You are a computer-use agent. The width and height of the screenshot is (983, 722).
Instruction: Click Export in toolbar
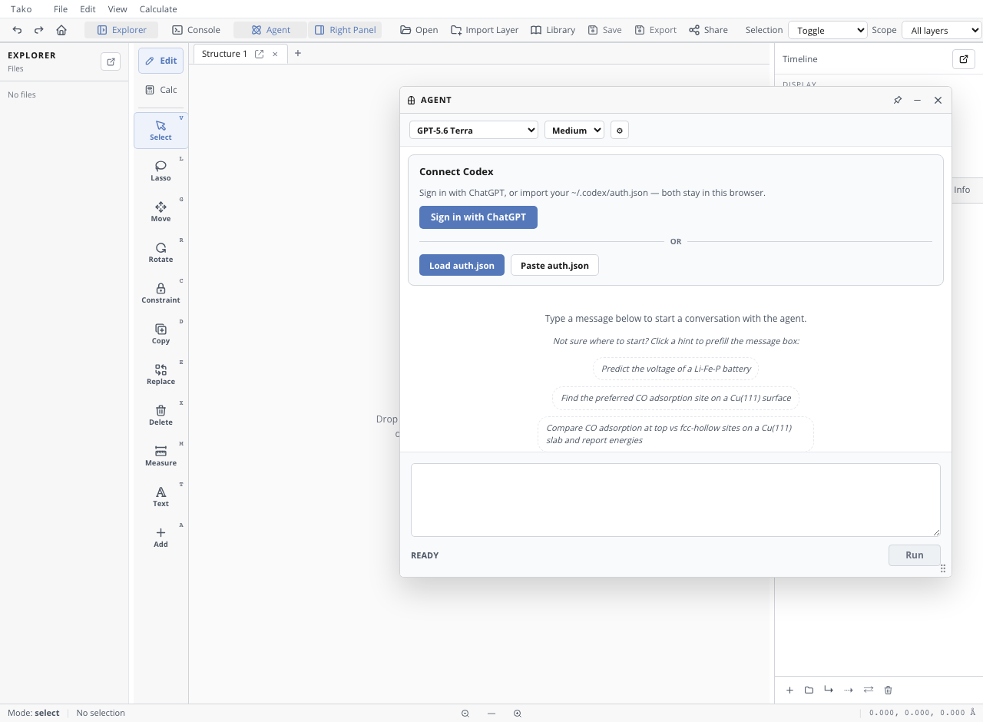[655, 30]
